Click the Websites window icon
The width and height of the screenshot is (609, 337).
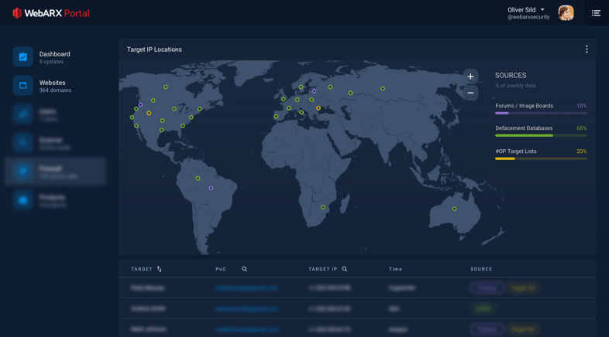23,86
